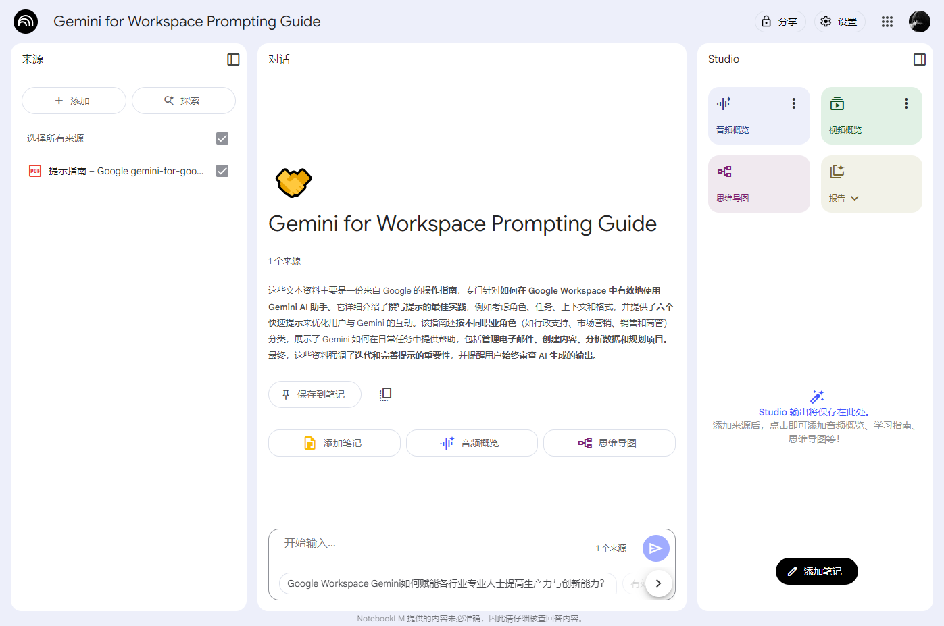944x626 pixels.
Task: Click 探索 to discover sources
Action: pyautogui.click(x=184, y=101)
